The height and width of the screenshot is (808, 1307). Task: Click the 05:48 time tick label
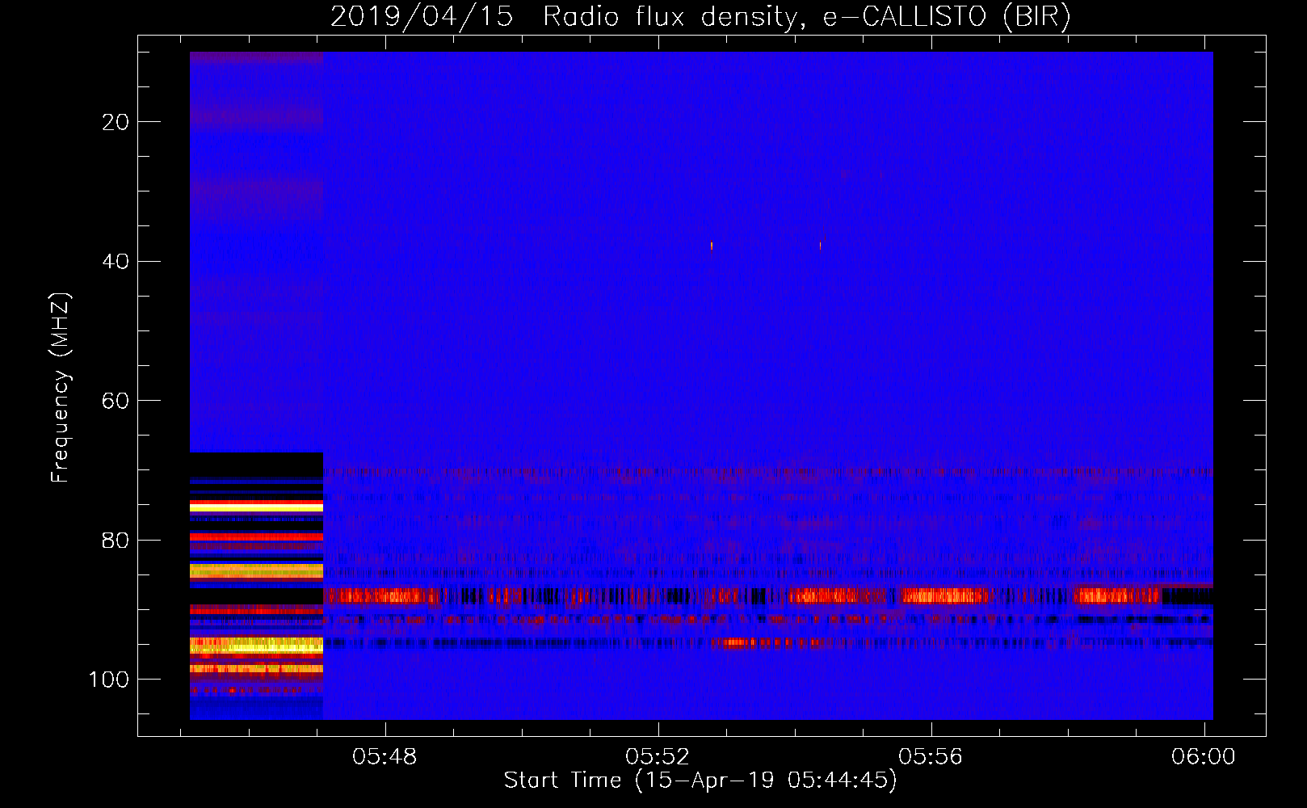coord(385,756)
